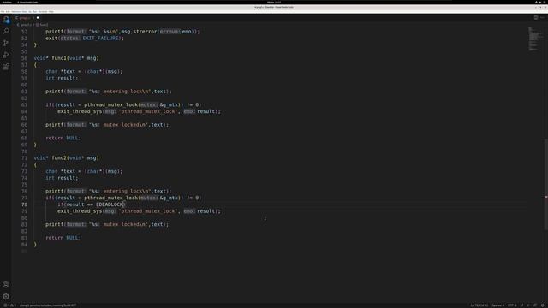Click 'mutex locked' printf on line 66
Screen dimensions: 548x308
point(107,125)
